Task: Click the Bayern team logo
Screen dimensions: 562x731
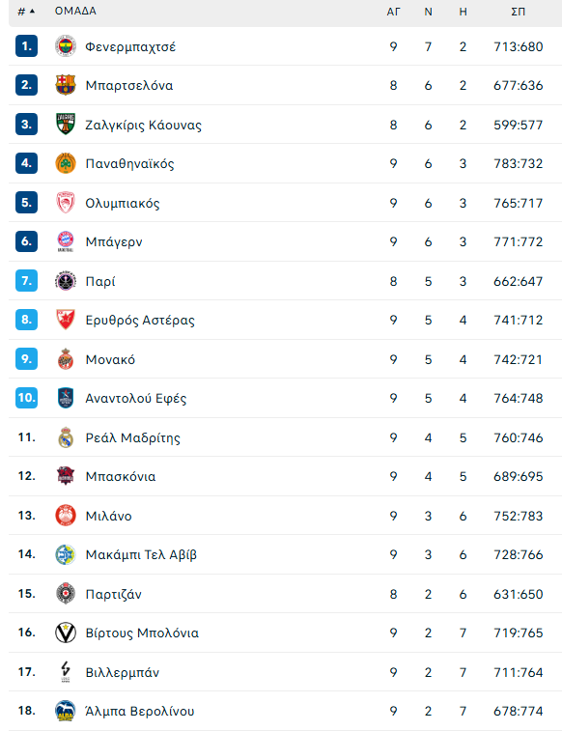Action: coord(66,241)
